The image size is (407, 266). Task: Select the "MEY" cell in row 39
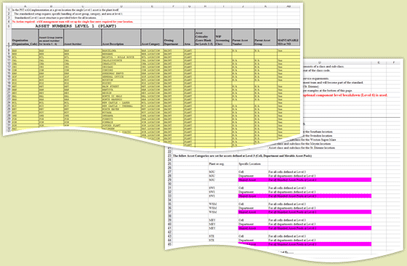pos(212,220)
